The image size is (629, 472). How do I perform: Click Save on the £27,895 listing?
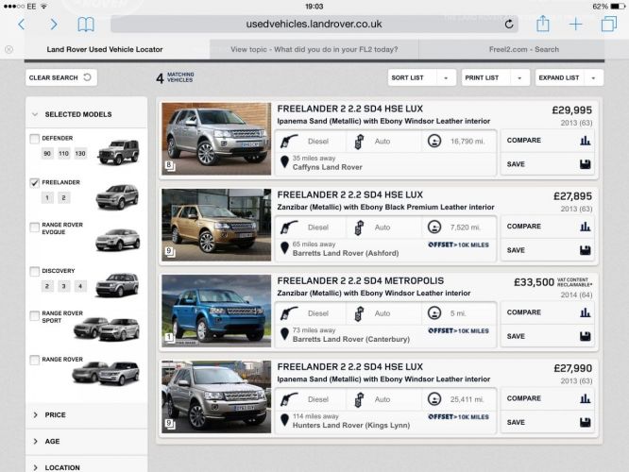548,250
